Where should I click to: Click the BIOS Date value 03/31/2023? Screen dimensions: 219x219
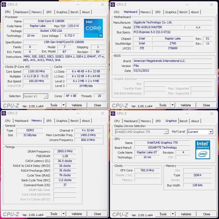(173, 71)
